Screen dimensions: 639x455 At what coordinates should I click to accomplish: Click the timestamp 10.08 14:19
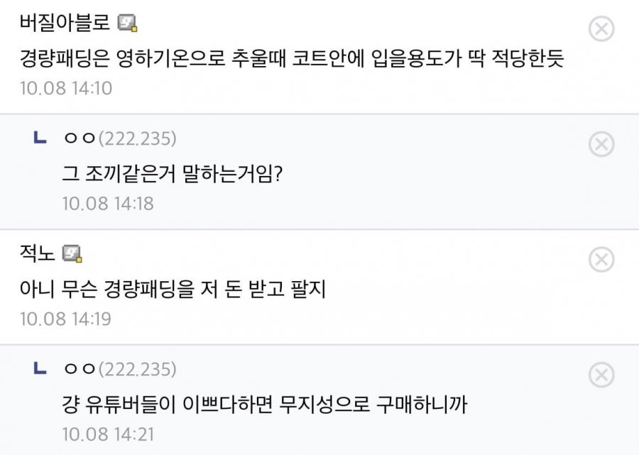click(66, 319)
